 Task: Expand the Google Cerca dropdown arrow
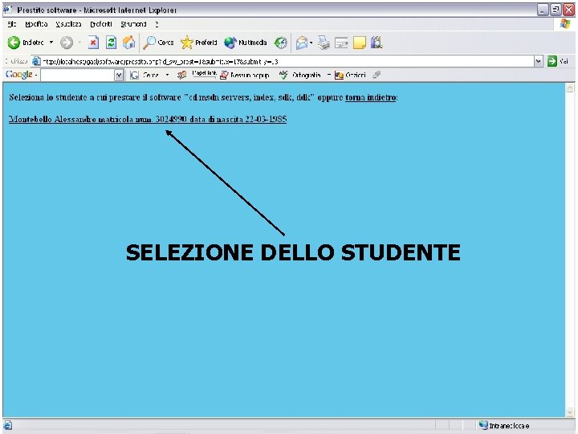click(167, 76)
